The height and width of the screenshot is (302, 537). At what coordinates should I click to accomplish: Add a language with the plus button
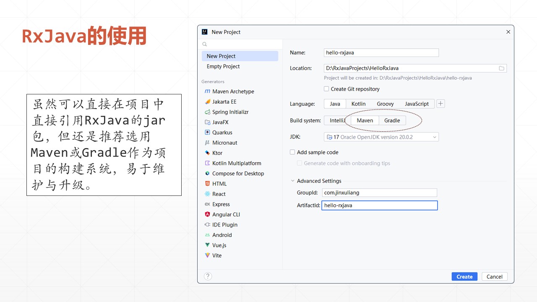pyautogui.click(x=441, y=104)
